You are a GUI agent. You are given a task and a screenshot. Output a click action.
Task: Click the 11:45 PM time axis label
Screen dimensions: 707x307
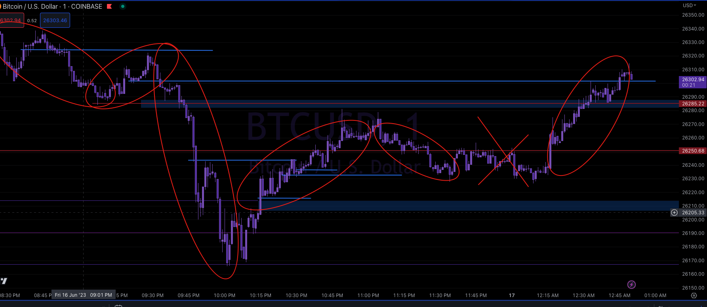pyautogui.click(x=476, y=296)
